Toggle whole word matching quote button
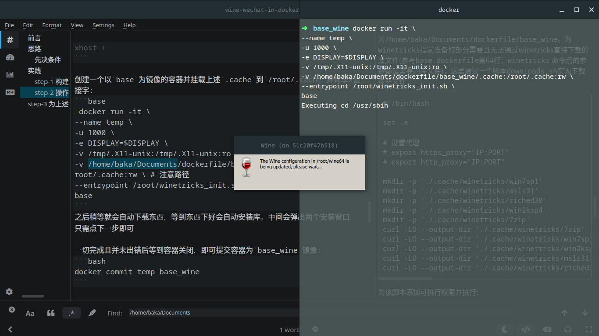 [x=51, y=313]
